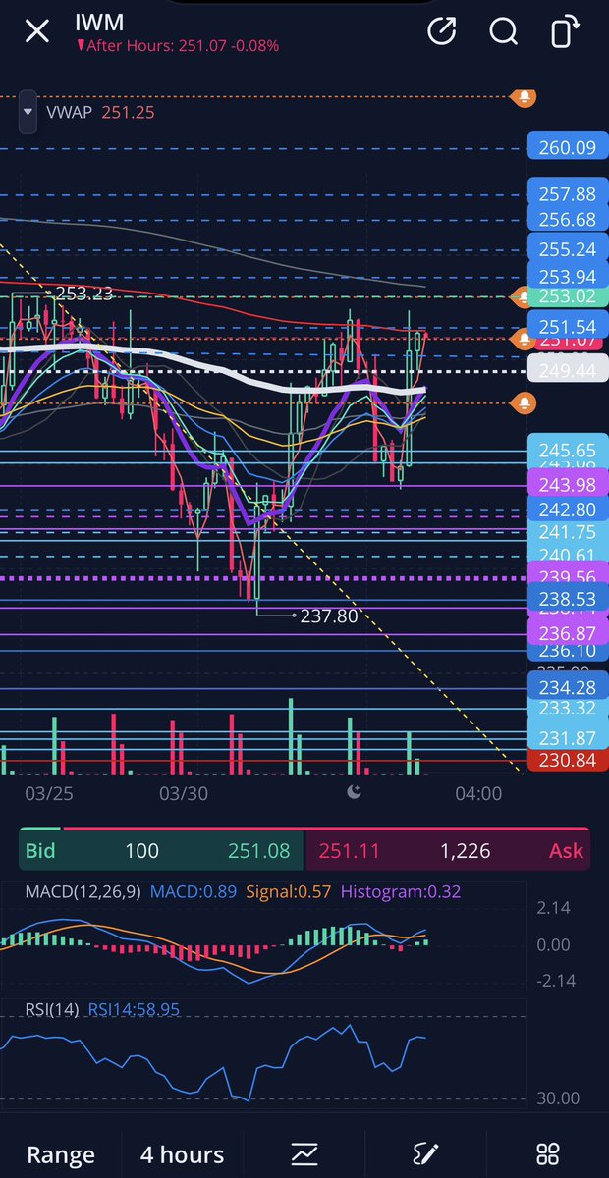Tap the 04:00 time axis label
The image size is (609, 1178).
tap(477, 793)
